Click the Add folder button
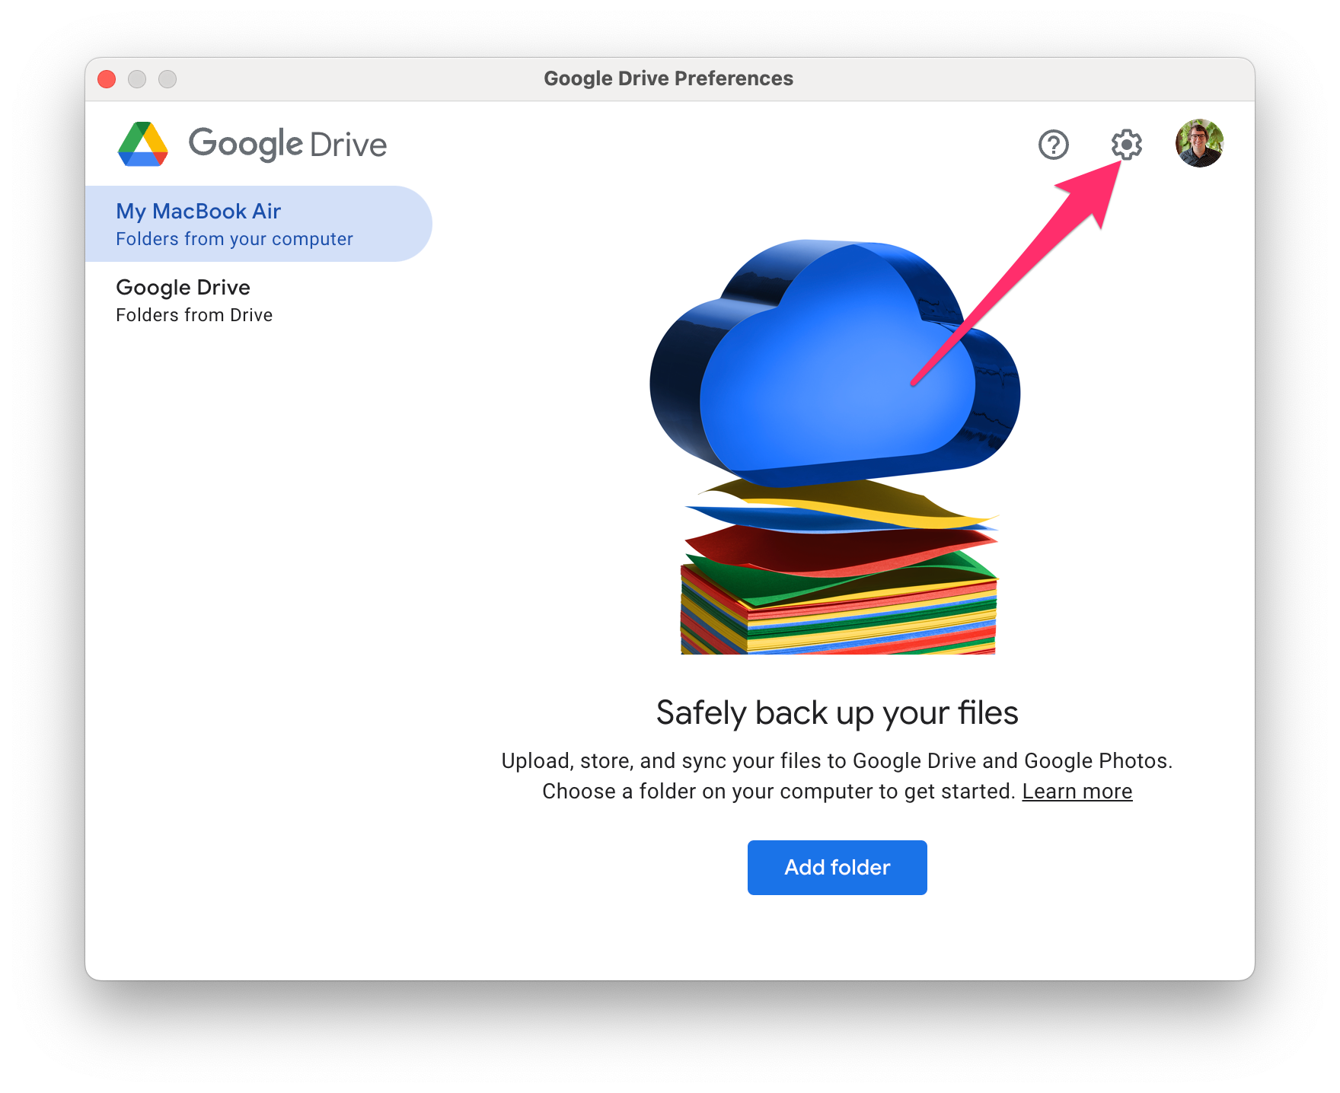This screenshot has width=1340, height=1093. (x=837, y=868)
